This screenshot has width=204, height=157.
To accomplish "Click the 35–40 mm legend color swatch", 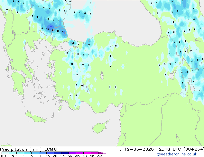I will [x=80, y=153].
